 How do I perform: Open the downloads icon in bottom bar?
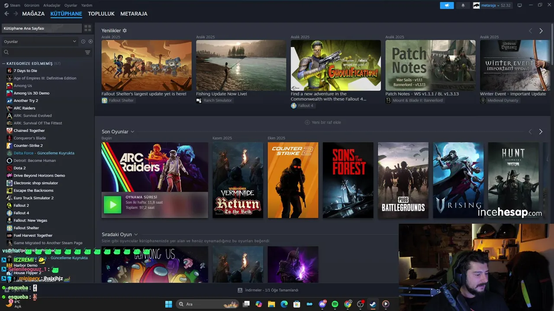click(240, 290)
